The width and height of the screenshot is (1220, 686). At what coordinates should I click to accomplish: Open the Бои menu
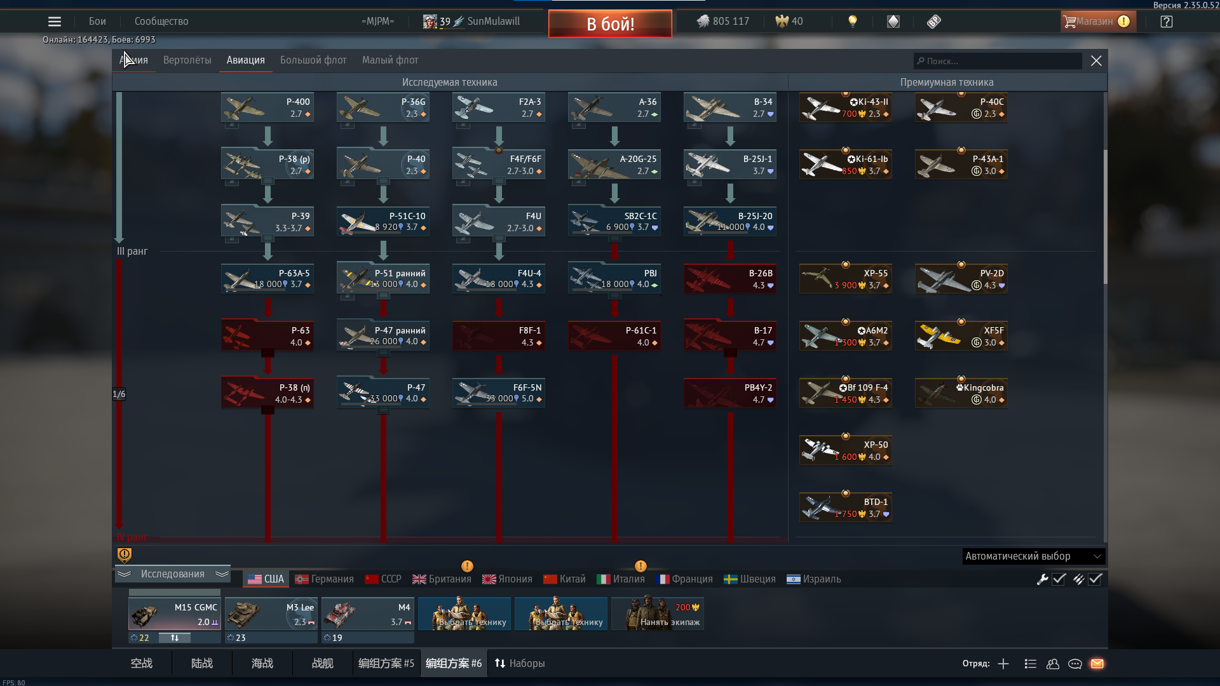click(97, 22)
